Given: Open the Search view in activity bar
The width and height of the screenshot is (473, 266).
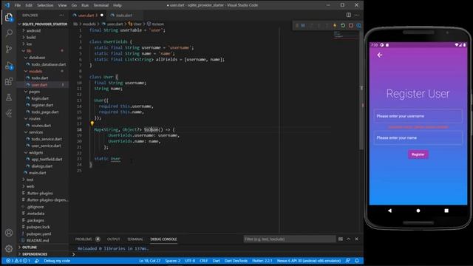Looking at the screenshot, I should coord(9,33).
